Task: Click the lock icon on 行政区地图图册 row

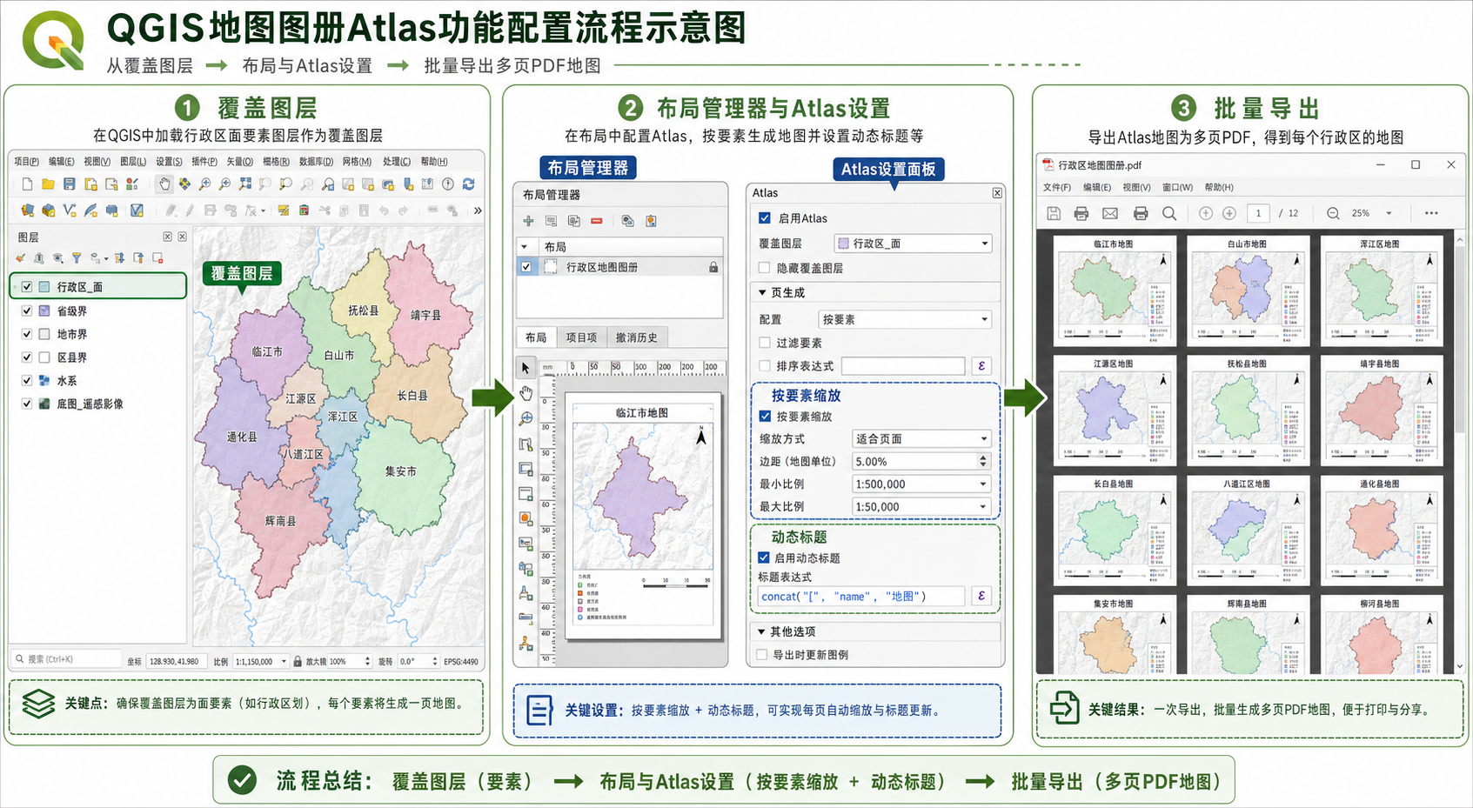Action: point(713,268)
